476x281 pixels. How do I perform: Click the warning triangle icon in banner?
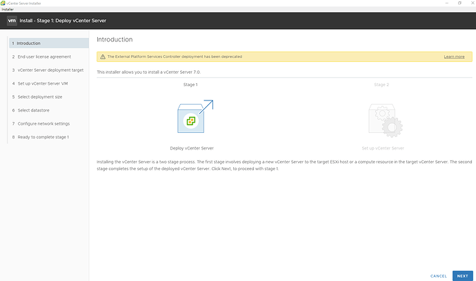(103, 56)
